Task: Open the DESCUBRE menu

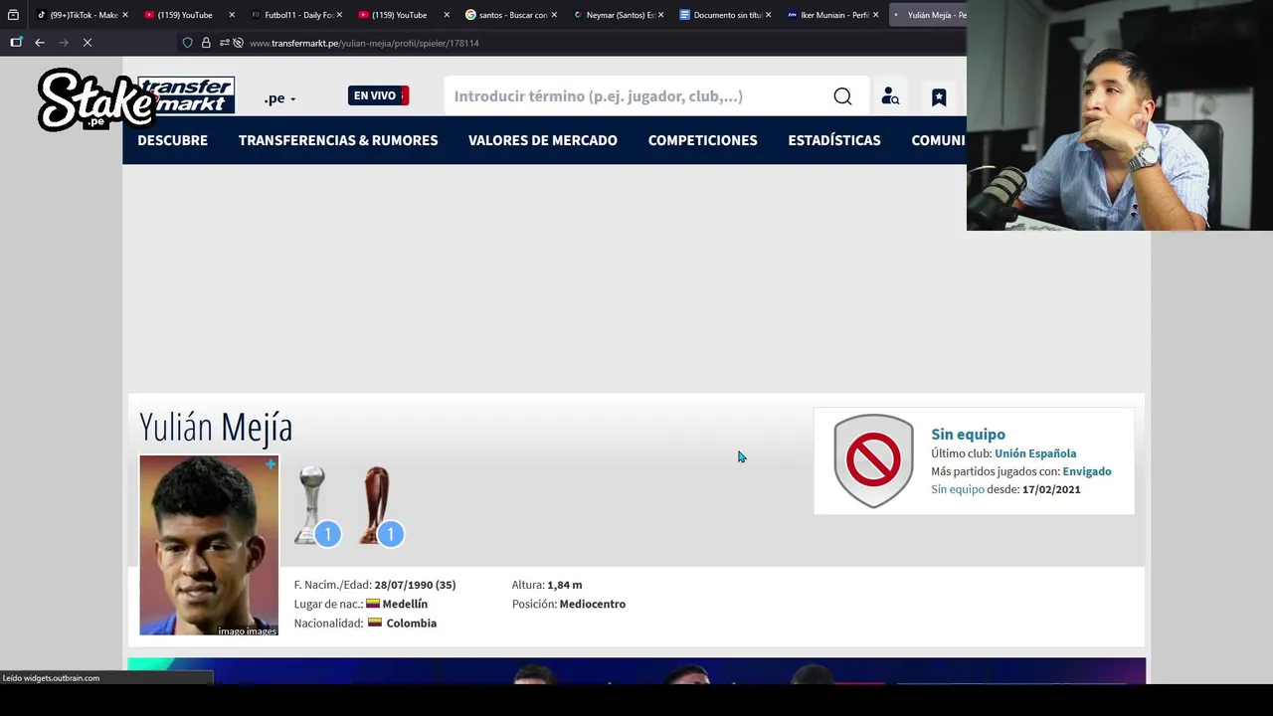Action: [172, 140]
